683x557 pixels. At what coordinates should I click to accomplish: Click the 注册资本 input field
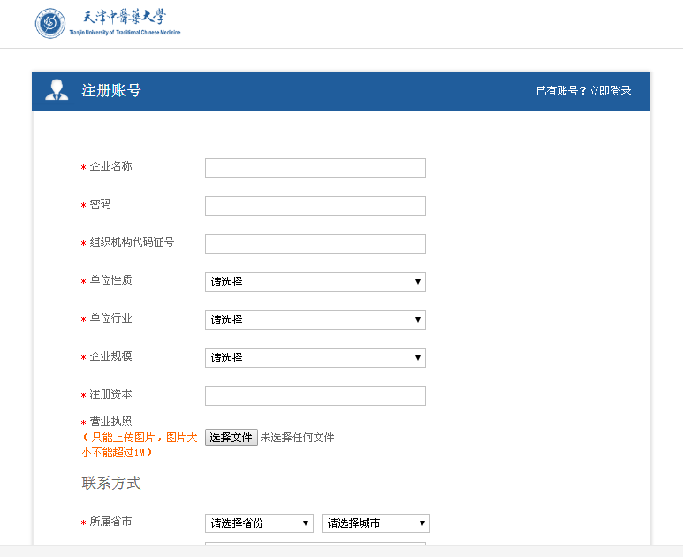[315, 396]
